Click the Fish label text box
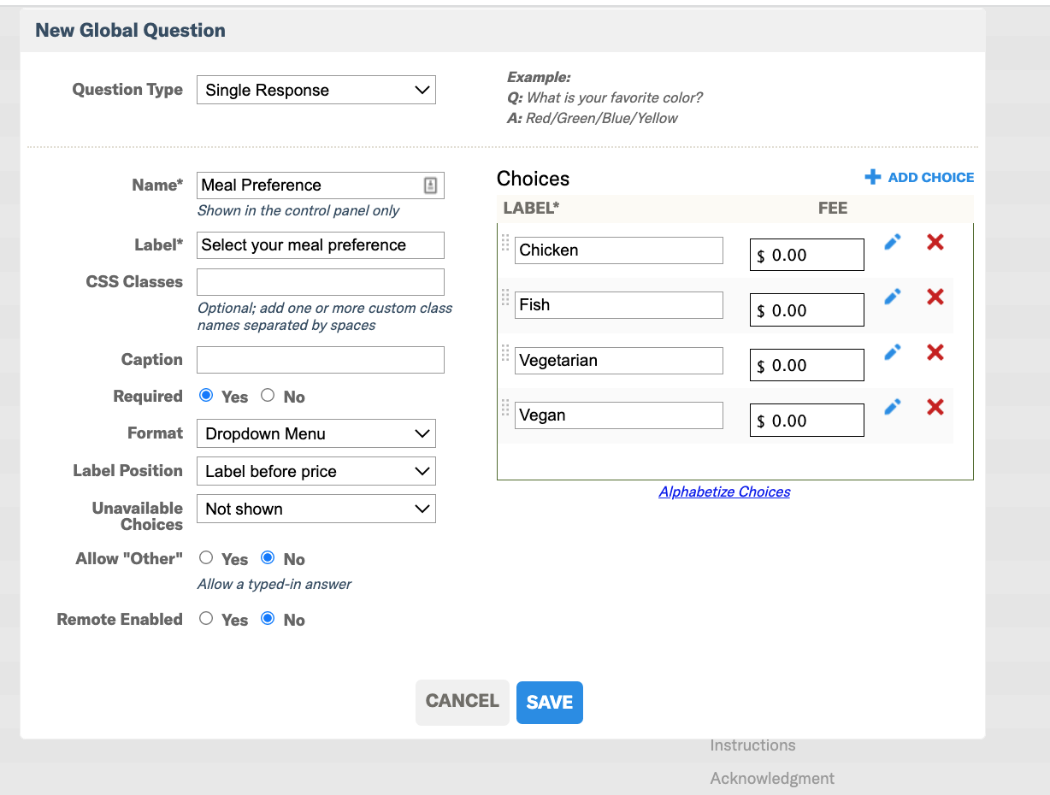This screenshot has width=1050, height=795. coord(619,305)
